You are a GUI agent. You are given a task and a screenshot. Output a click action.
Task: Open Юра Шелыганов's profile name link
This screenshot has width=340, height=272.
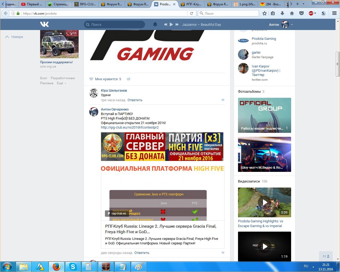[114, 91]
